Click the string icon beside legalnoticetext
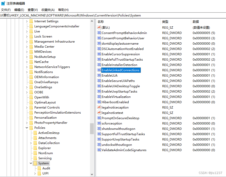 pyautogui.click(x=99, y=113)
